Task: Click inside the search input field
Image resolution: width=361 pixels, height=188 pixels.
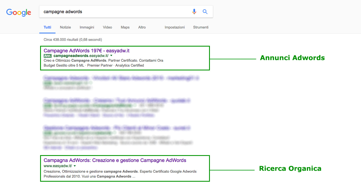Action: pos(110,12)
